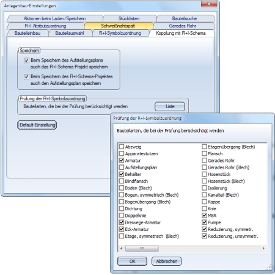275x275 pixels.
Task: Enable the Flansch checkbox
Action: [204, 153]
